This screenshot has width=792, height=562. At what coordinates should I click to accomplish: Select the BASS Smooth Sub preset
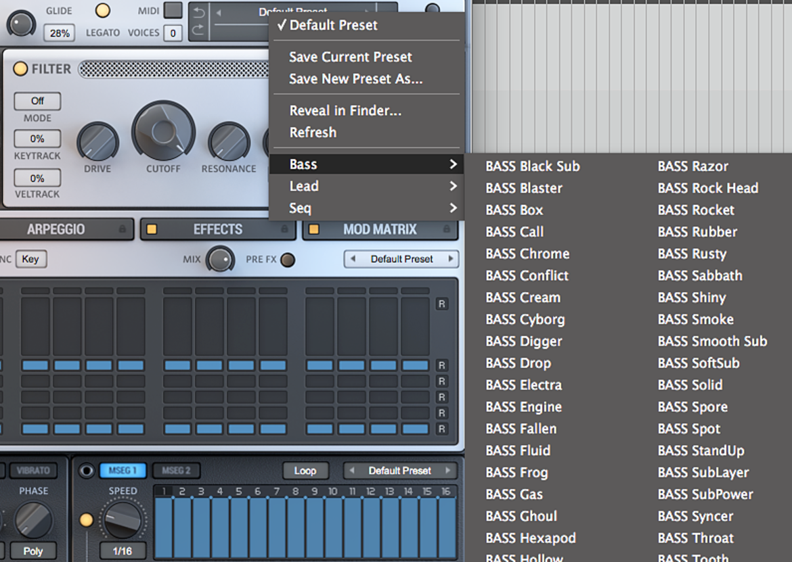[712, 341]
